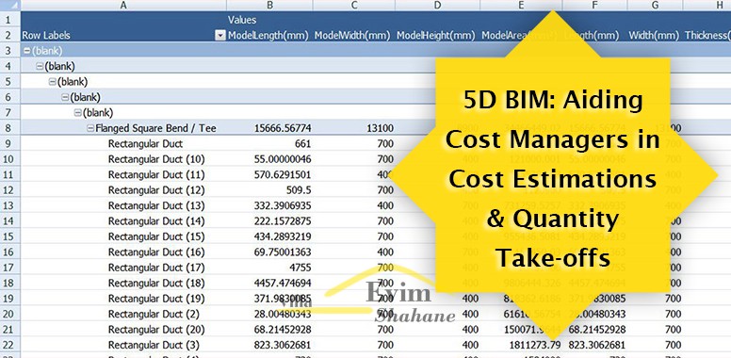Collapse the (blank) group in row 7

pos(77,113)
